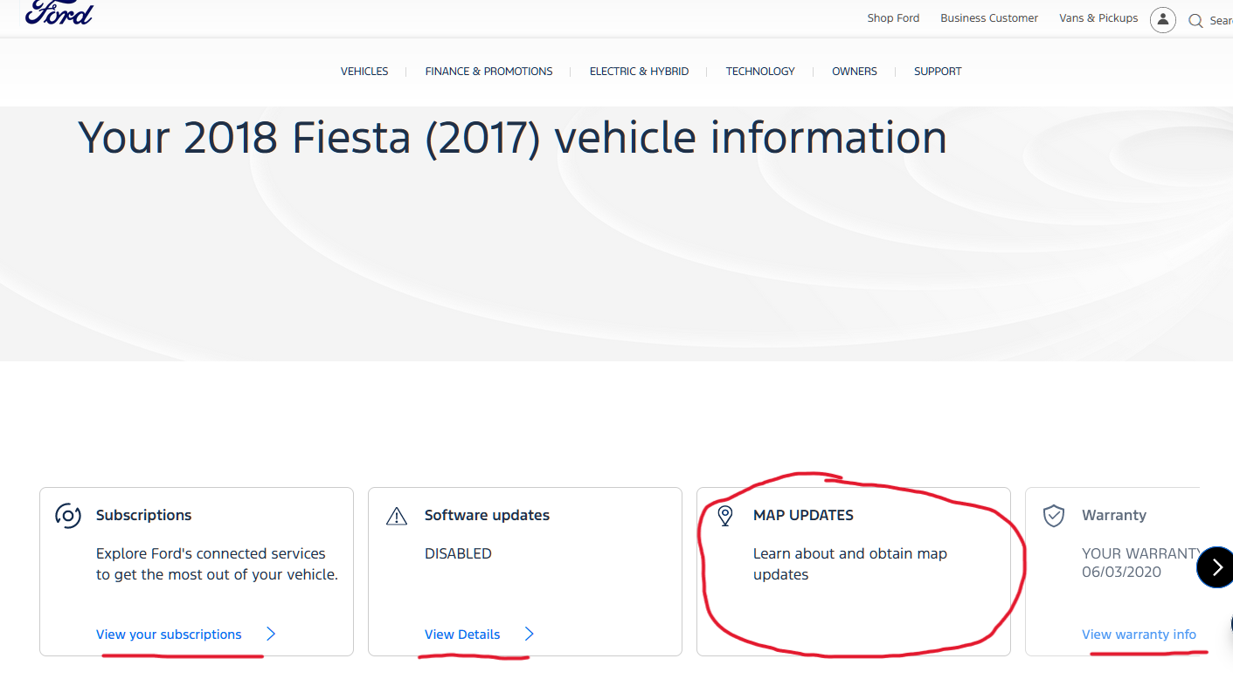The image size is (1233, 693).
Task: Click the Subscriptions card icon
Action: [x=68, y=516]
